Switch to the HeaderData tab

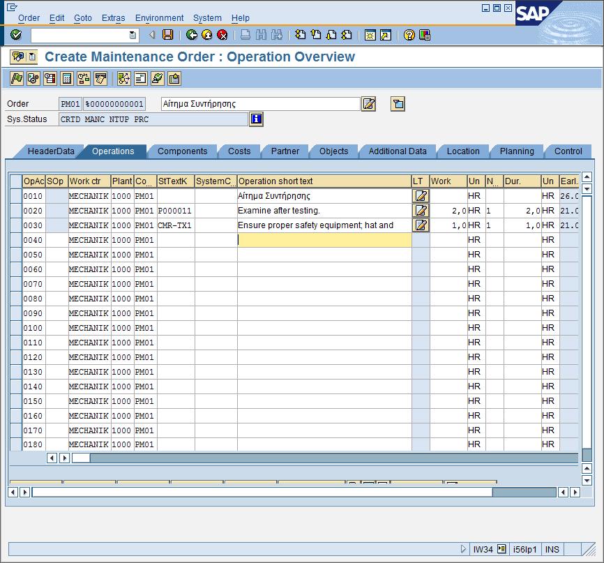coord(51,151)
